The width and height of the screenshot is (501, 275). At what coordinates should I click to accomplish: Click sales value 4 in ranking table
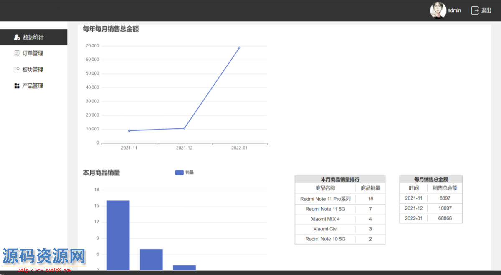[370, 219]
